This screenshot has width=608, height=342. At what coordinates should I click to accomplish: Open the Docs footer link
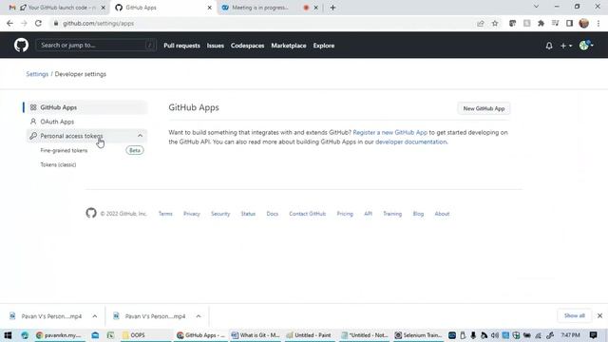[x=273, y=214]
